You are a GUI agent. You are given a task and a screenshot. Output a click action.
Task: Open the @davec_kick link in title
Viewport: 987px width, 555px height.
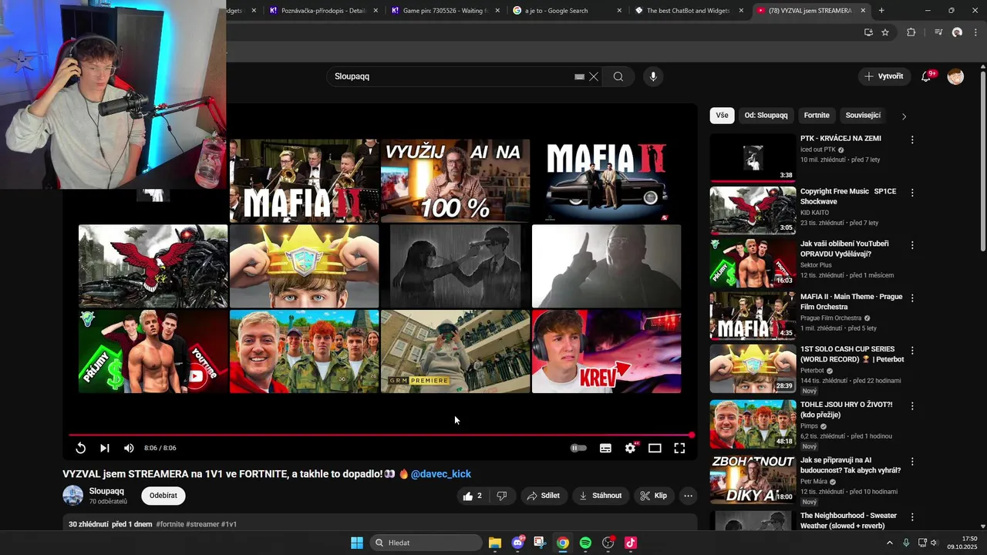tap(441, 474)
